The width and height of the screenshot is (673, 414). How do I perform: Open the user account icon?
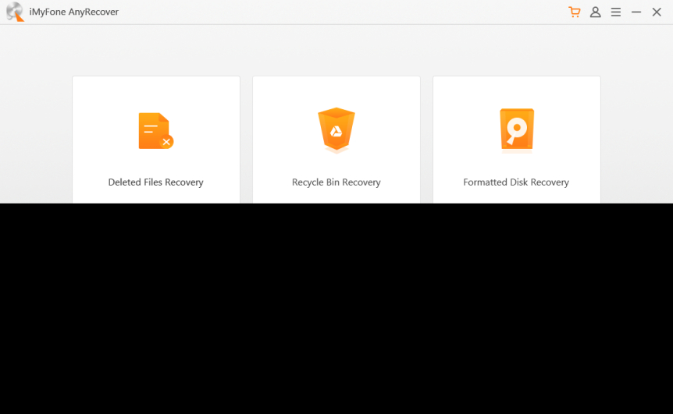pyautogui.click(x=595, y=12)
